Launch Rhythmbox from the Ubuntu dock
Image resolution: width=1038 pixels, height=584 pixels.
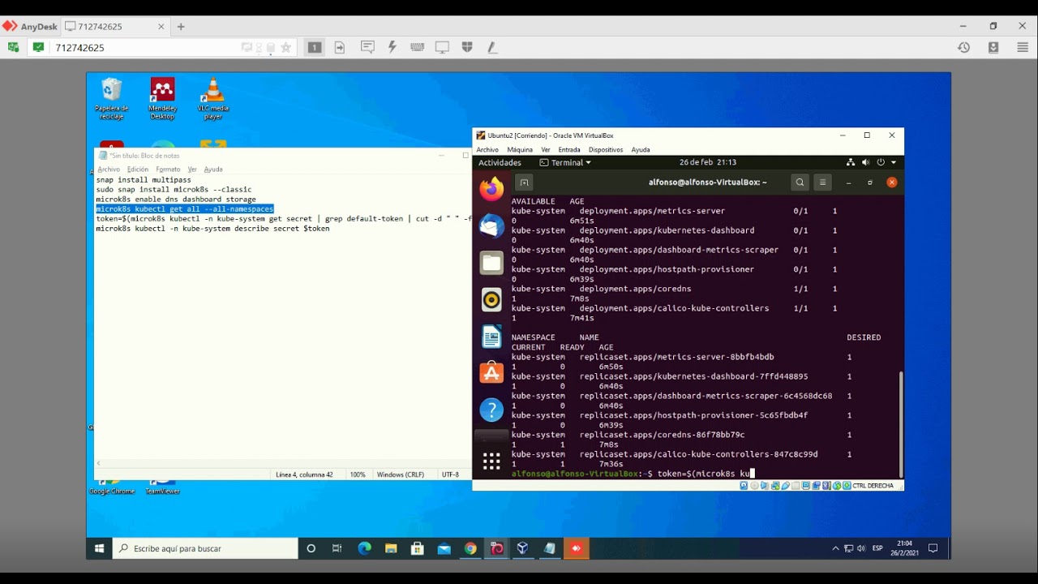[491, 300]
